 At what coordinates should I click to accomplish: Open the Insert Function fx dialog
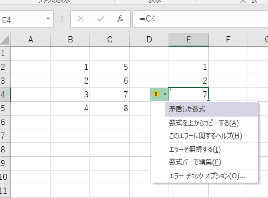pos(120,19)
